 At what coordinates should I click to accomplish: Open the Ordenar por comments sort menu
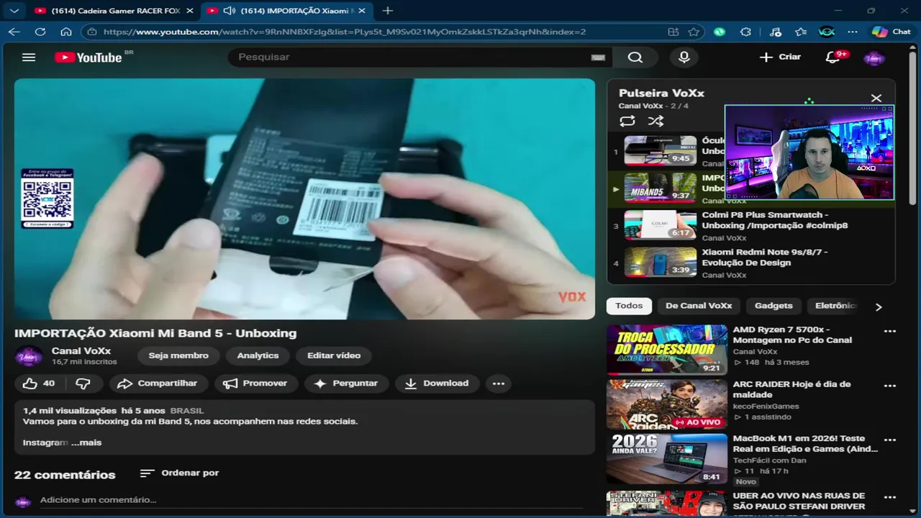179,473
